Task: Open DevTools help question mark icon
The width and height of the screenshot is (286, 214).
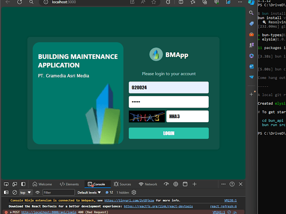Action: [x=232, y=184]
